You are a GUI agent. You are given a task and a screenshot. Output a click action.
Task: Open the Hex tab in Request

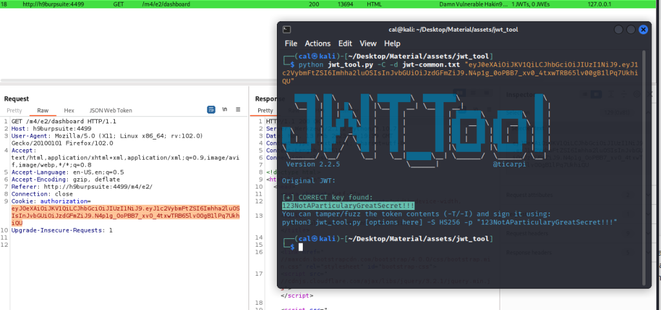[x=69, y=110]
